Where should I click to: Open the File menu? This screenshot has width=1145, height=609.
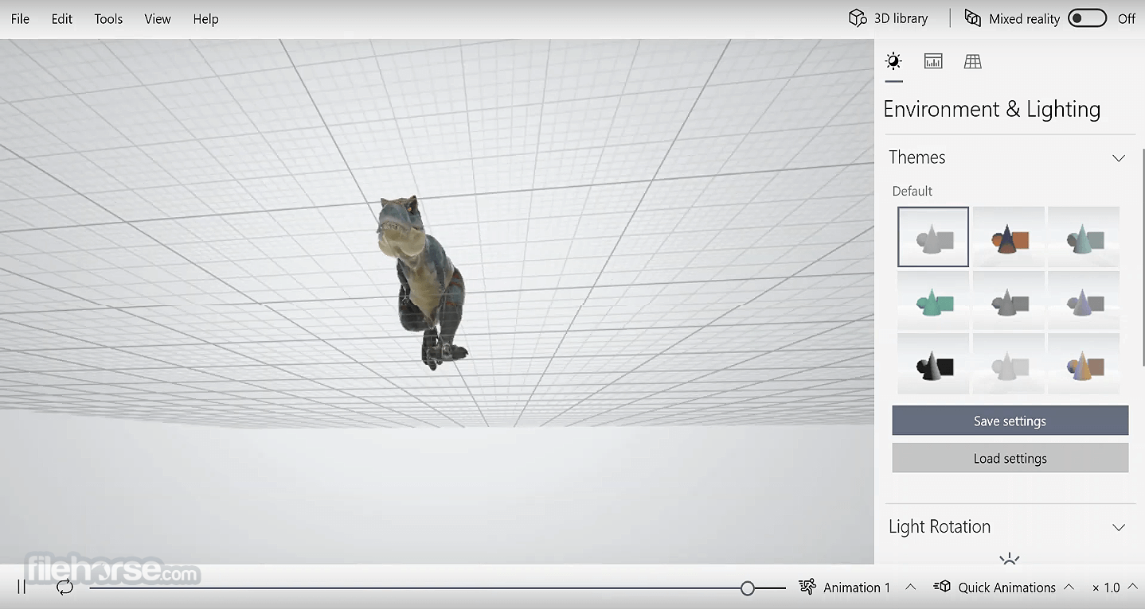pos(20,19)
